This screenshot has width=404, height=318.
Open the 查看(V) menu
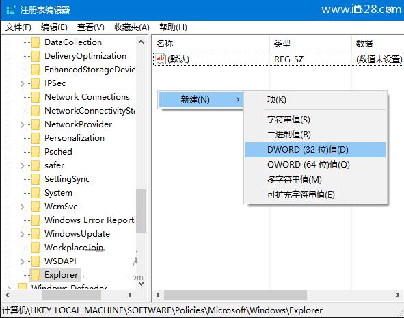[x=91, y=27]
